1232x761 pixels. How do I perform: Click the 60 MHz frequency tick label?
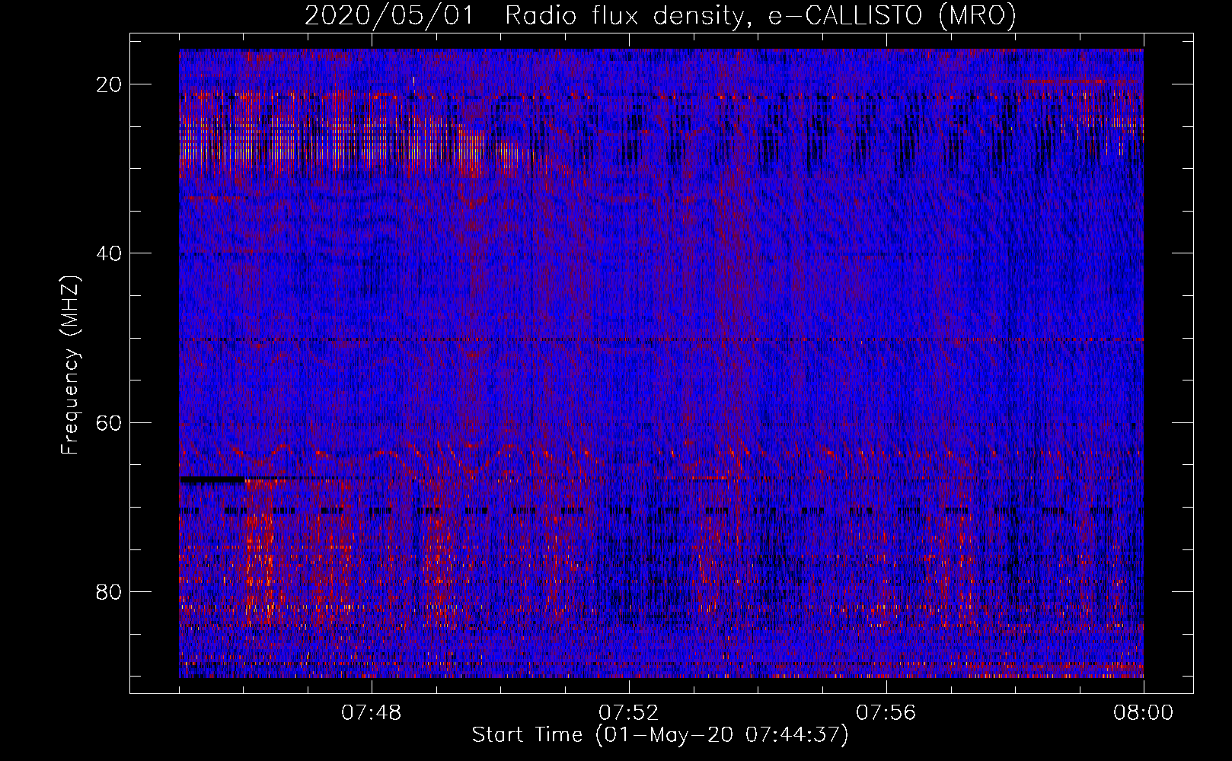tap(110, 422)
